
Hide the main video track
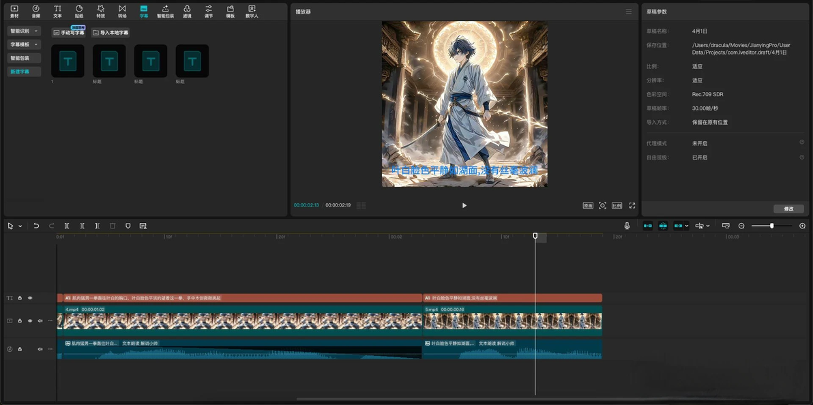point(30,321)
